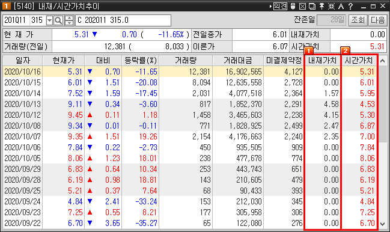Click the magnifier search icon beside code field

coord(58,20)
